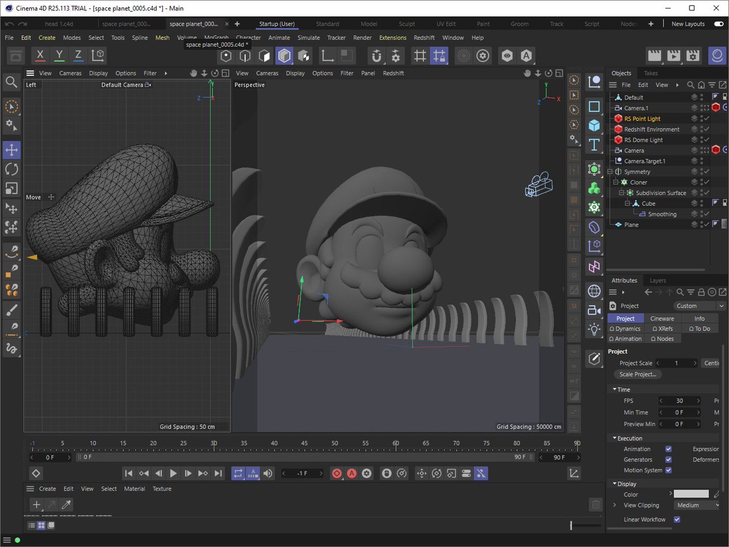
Task: Open the Material Manager hamburger menu
Action: coord(30,489)
